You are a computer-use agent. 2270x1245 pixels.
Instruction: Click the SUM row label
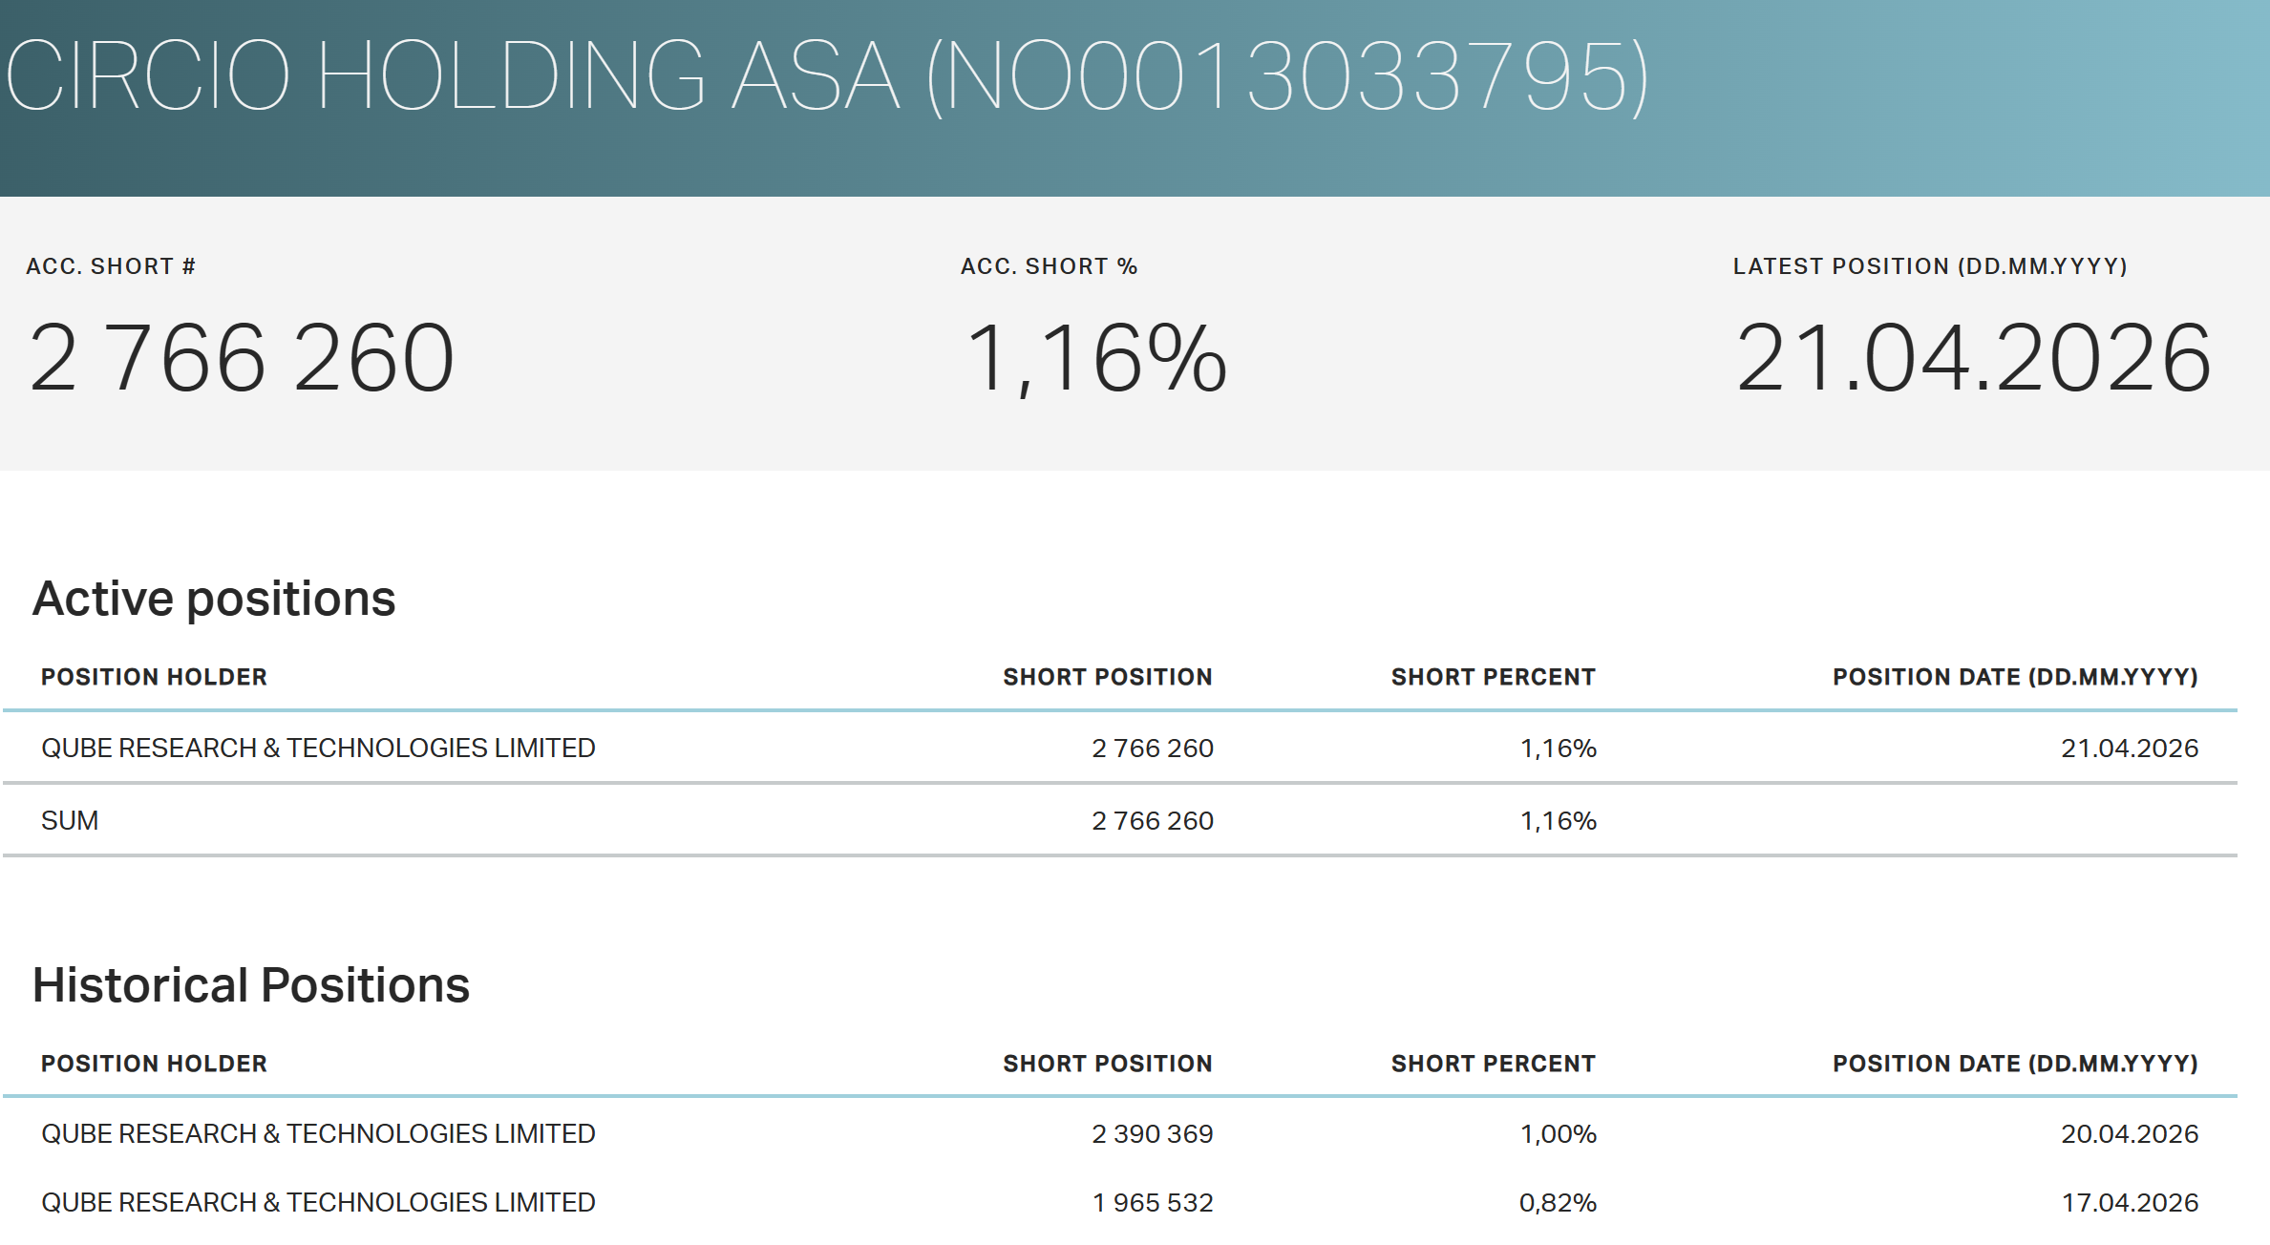point(70,820)
